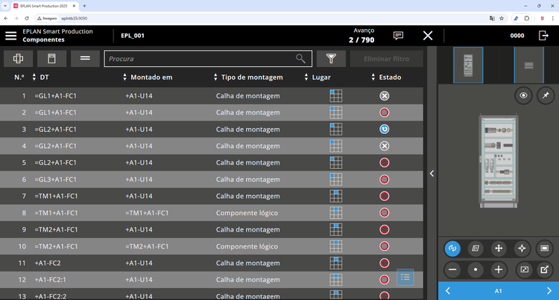The image size is (559, 300).
Task: Select the first cabinet view thumbnail
Action: pos(468,65)
